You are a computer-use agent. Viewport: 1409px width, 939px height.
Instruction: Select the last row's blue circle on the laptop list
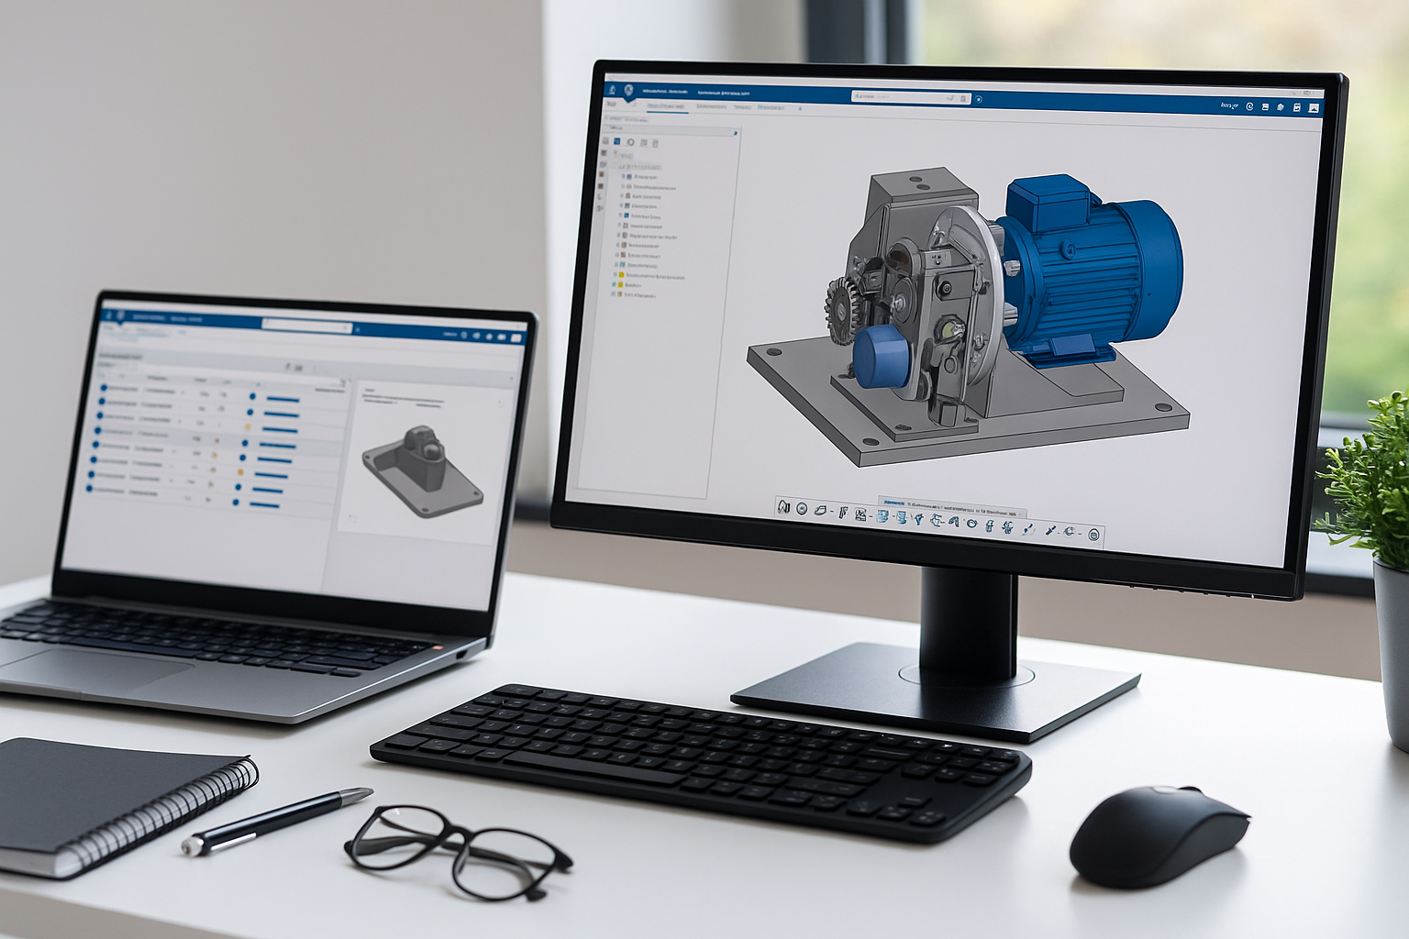tap(90, 491)
